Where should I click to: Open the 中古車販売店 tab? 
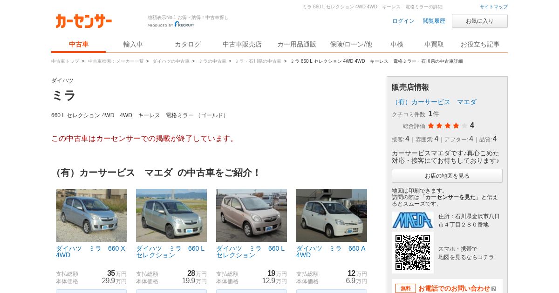coord(242,45)
